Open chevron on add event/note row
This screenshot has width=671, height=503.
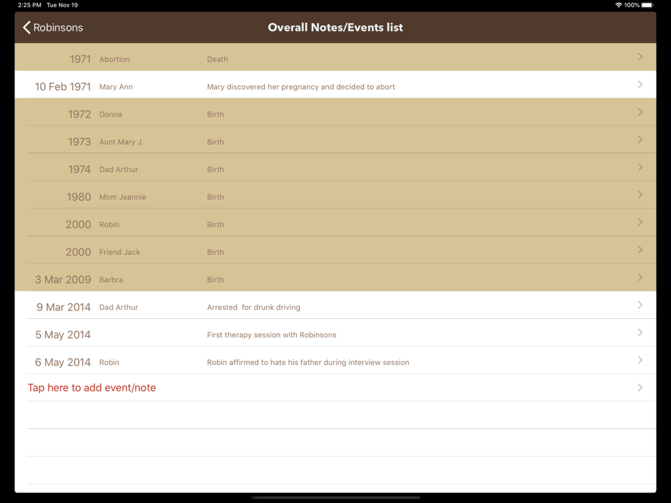coord(640,388)
